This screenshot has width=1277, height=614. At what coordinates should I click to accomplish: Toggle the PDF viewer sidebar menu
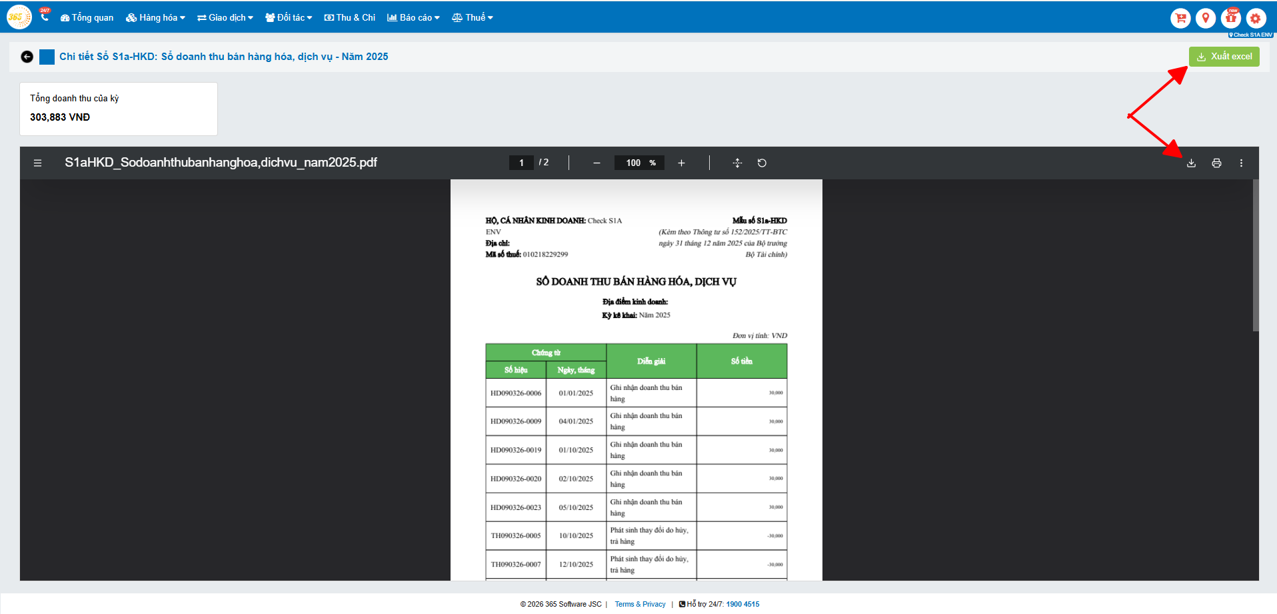tap(37, 163)
